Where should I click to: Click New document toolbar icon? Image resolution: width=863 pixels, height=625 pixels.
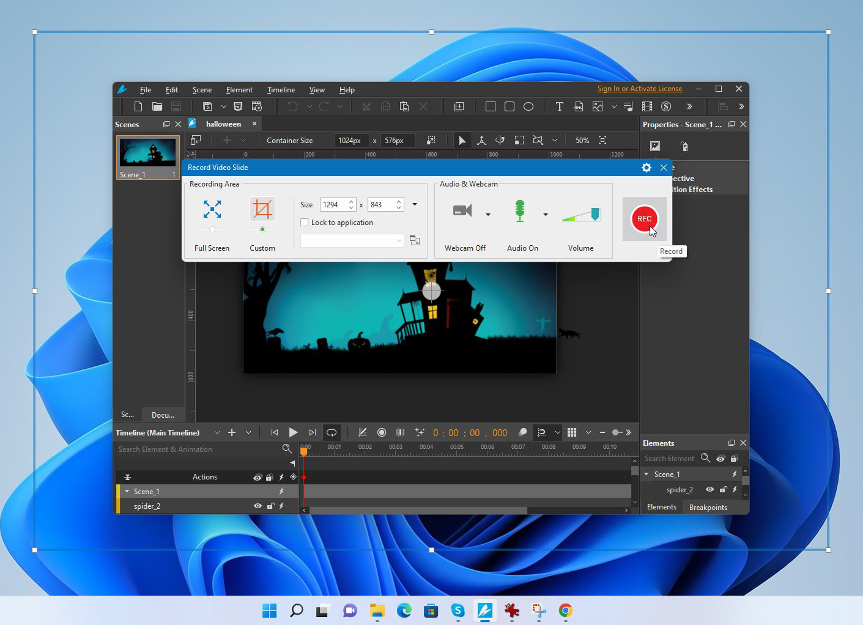pos(138,106)
